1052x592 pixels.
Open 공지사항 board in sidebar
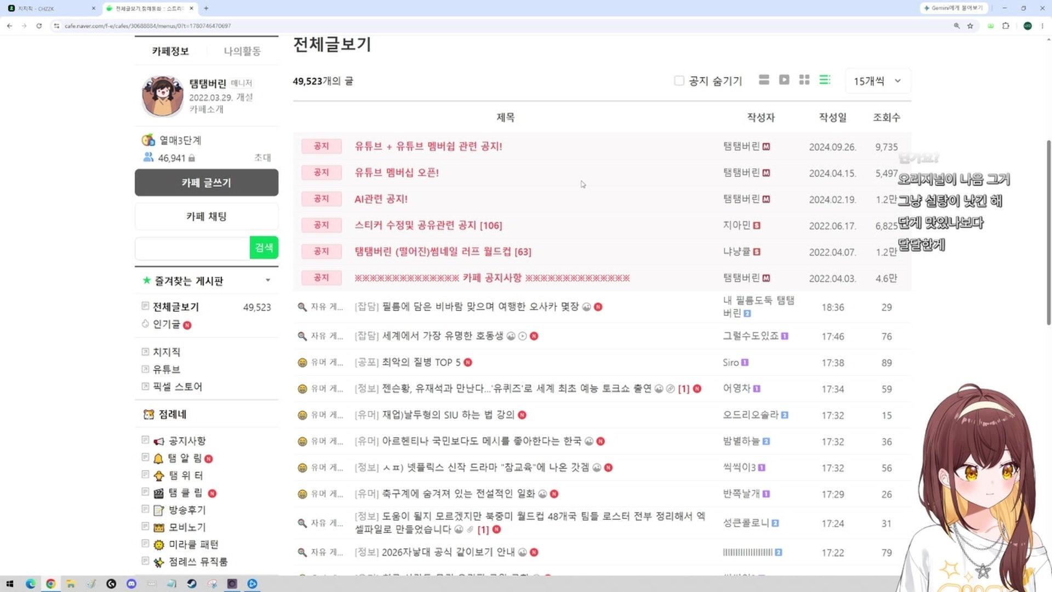[187, 441]
